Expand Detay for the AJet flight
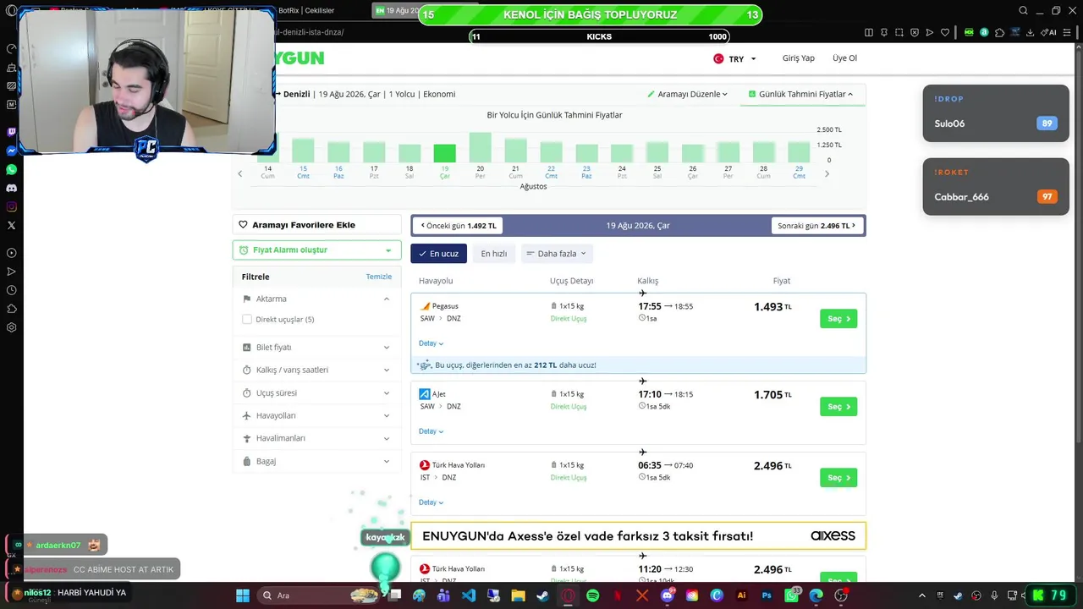1083x609 pixels. click(x=431, y=431)
